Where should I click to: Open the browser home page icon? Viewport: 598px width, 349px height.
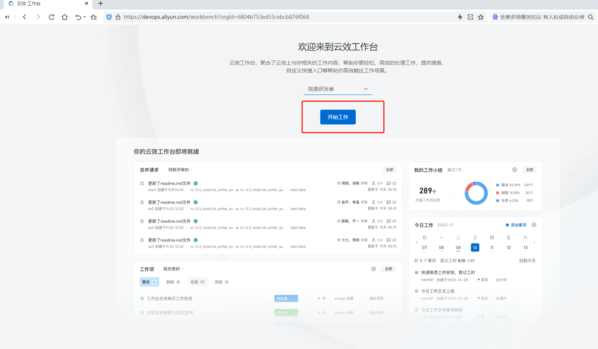(65, 17)
